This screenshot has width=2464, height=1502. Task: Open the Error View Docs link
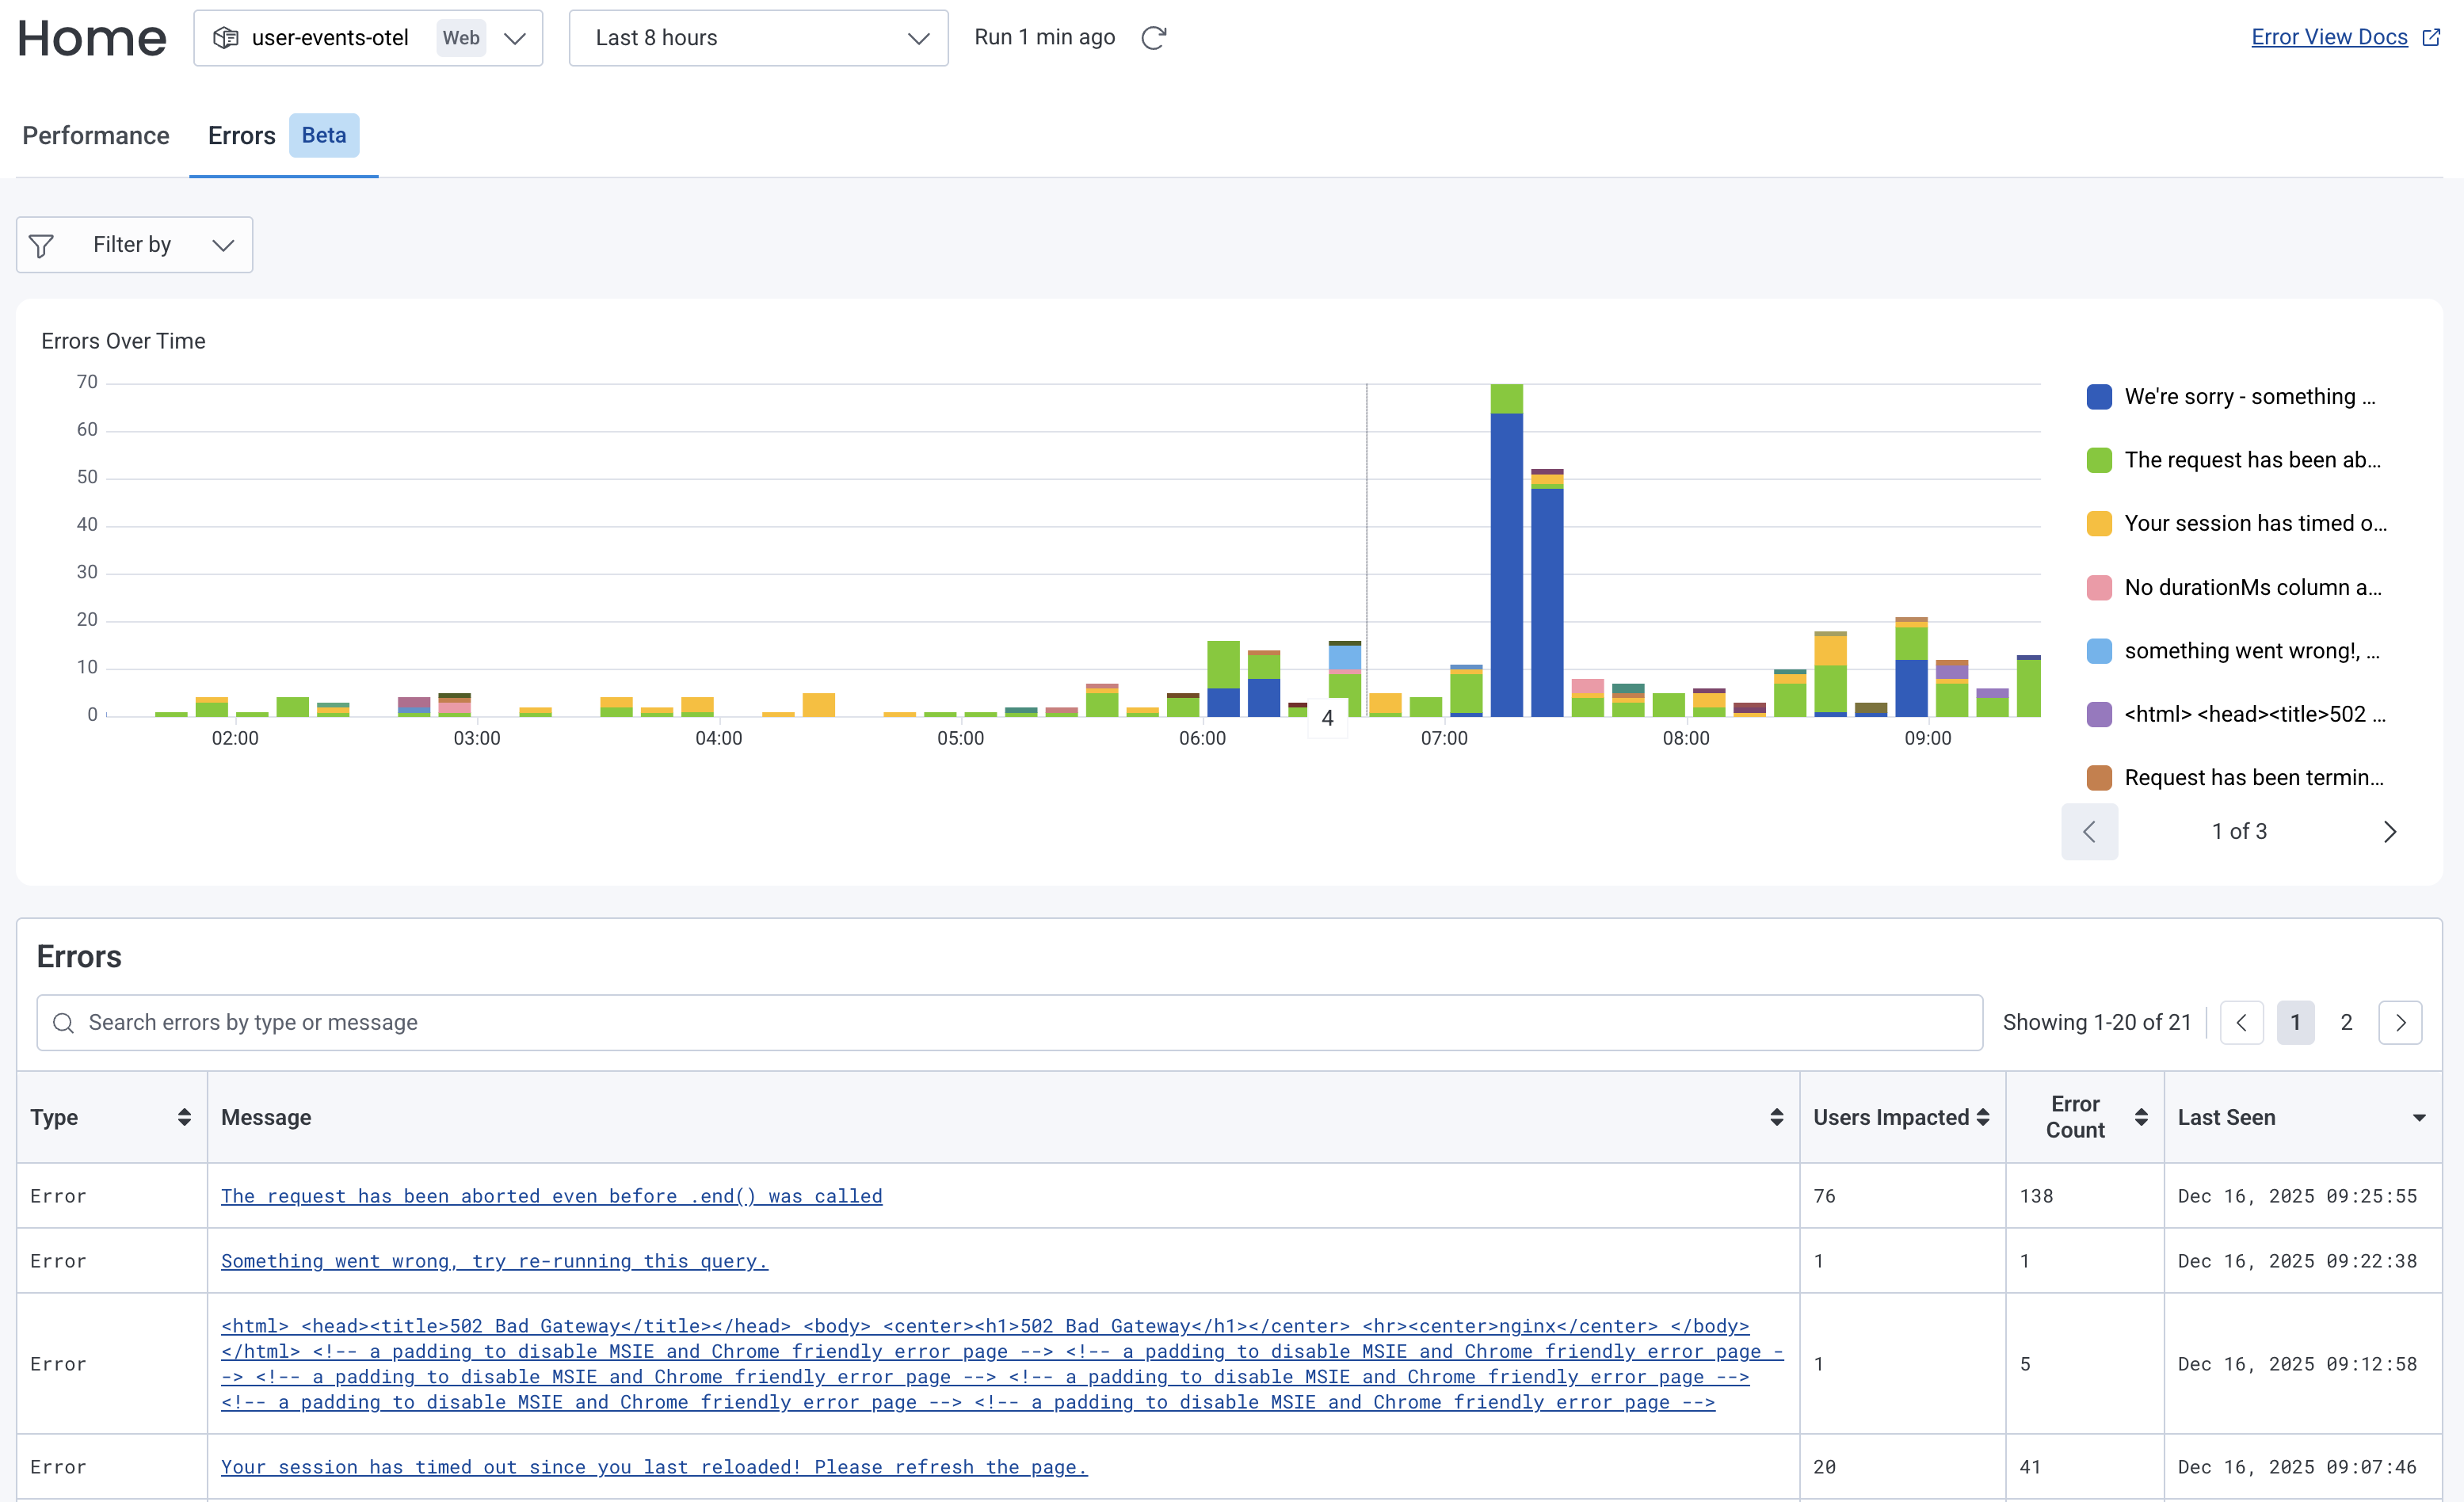(2329, 37)
